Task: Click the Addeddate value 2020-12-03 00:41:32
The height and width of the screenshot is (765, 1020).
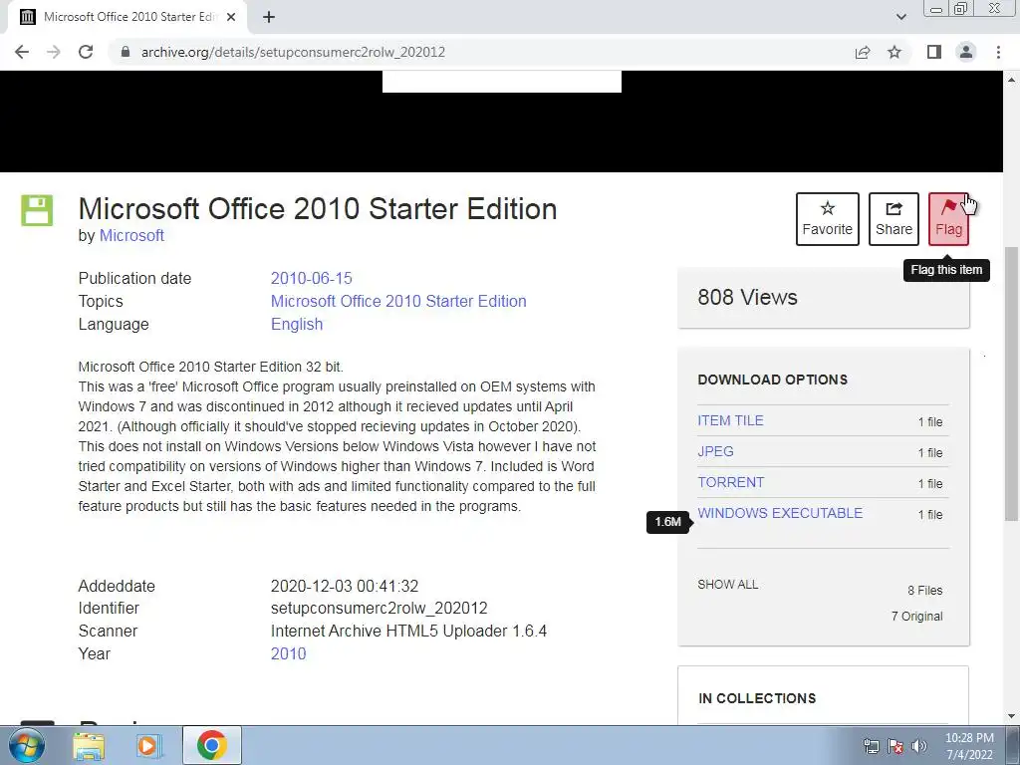Action: (x=345, y=586)
